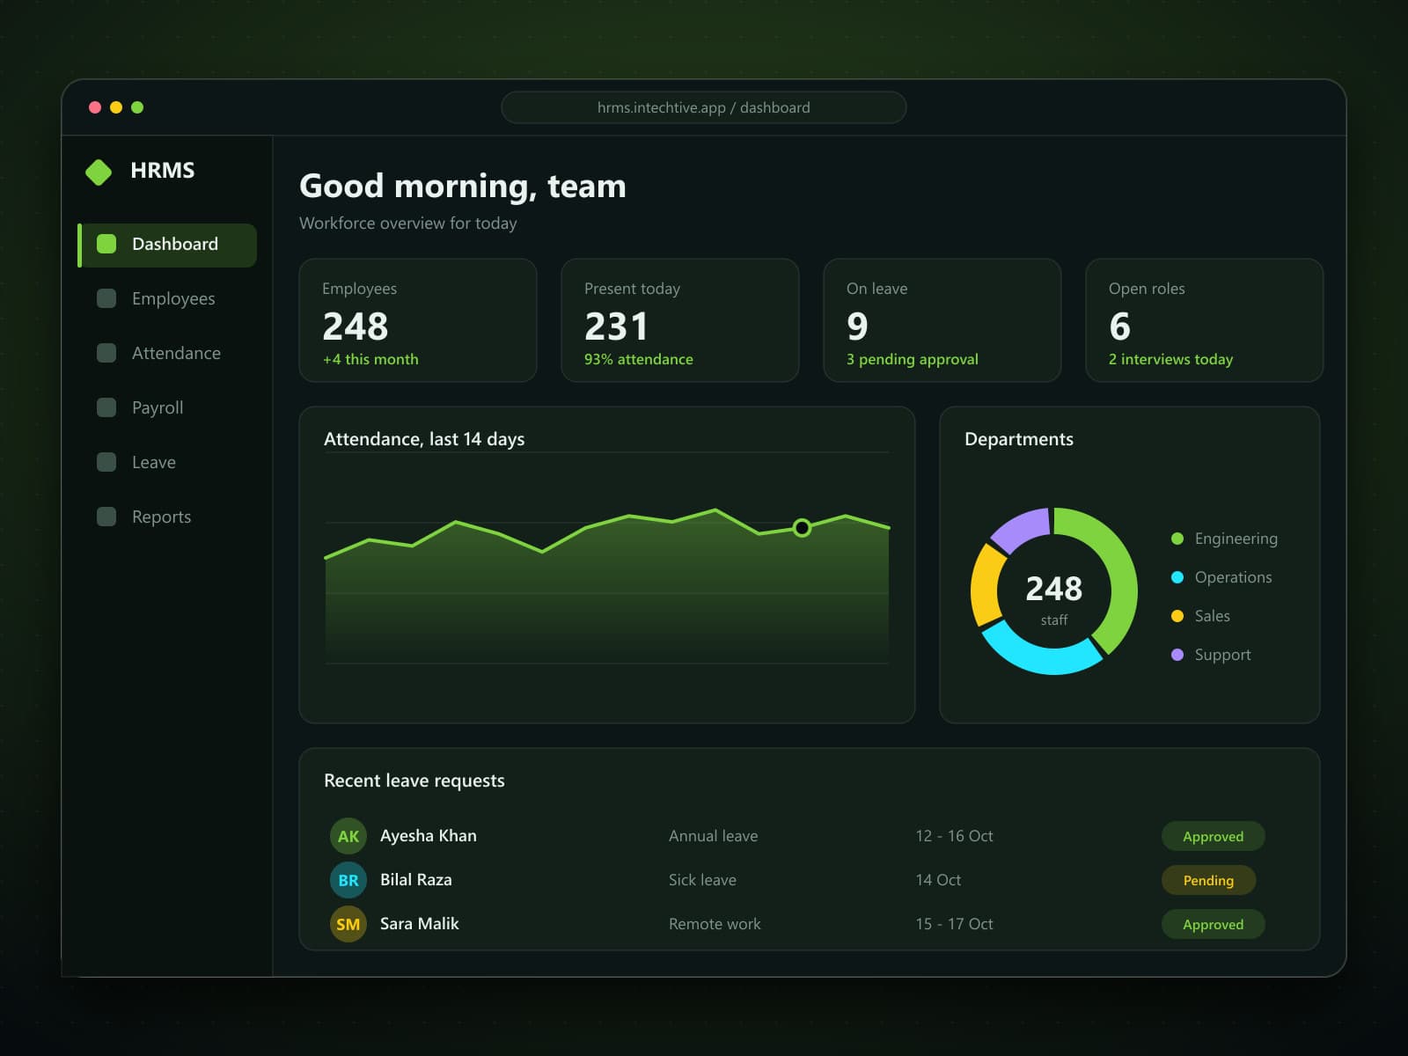The height and width of the screenshot is (1056, 1408).
Task: Click the Open roles value 6
Action: coord(1119,326)
